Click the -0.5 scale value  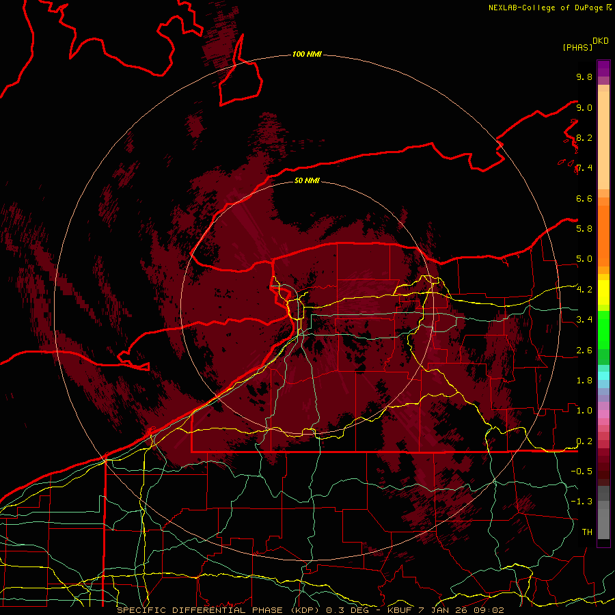pos(582,471)
